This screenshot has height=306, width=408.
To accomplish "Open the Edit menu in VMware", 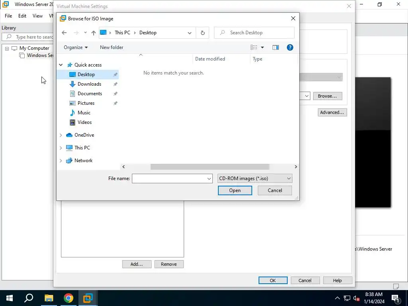I will [22, 16].
